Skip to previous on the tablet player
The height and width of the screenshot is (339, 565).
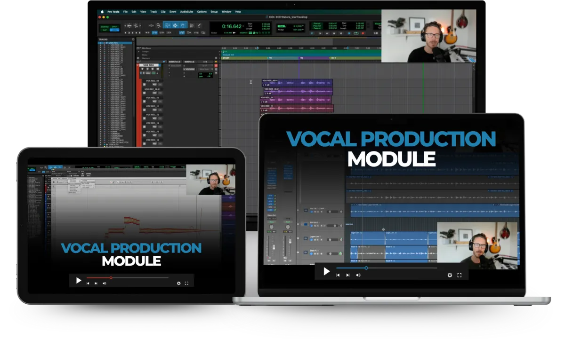[88, 284]
